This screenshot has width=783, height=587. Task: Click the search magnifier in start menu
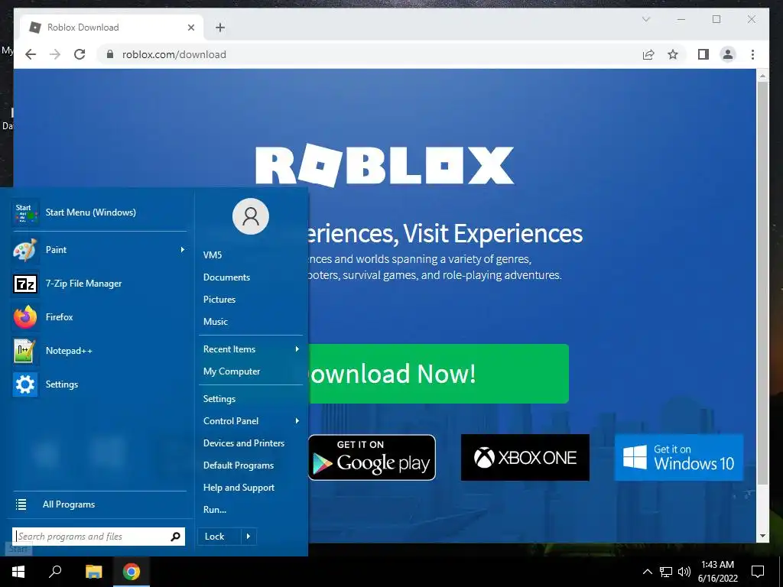pyautogui.click(x=175, y=537)
